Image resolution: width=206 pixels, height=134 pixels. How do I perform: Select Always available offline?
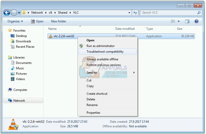(108, 59)
